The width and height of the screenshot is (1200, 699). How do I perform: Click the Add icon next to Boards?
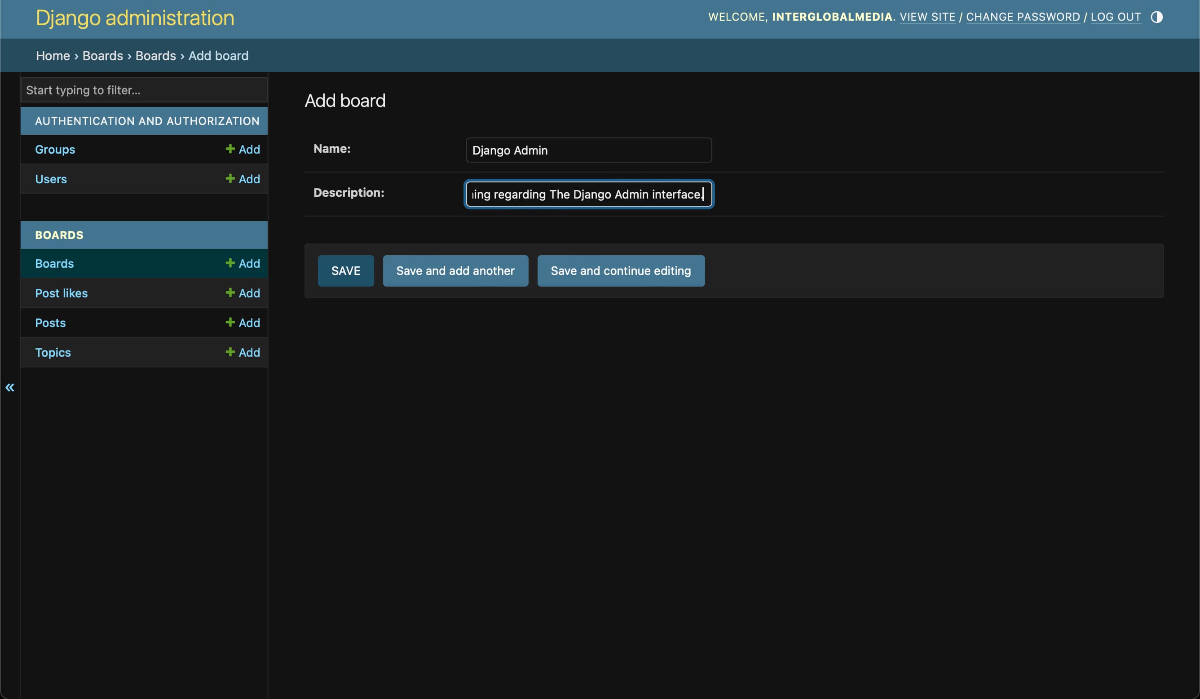[x=243, y=264]
